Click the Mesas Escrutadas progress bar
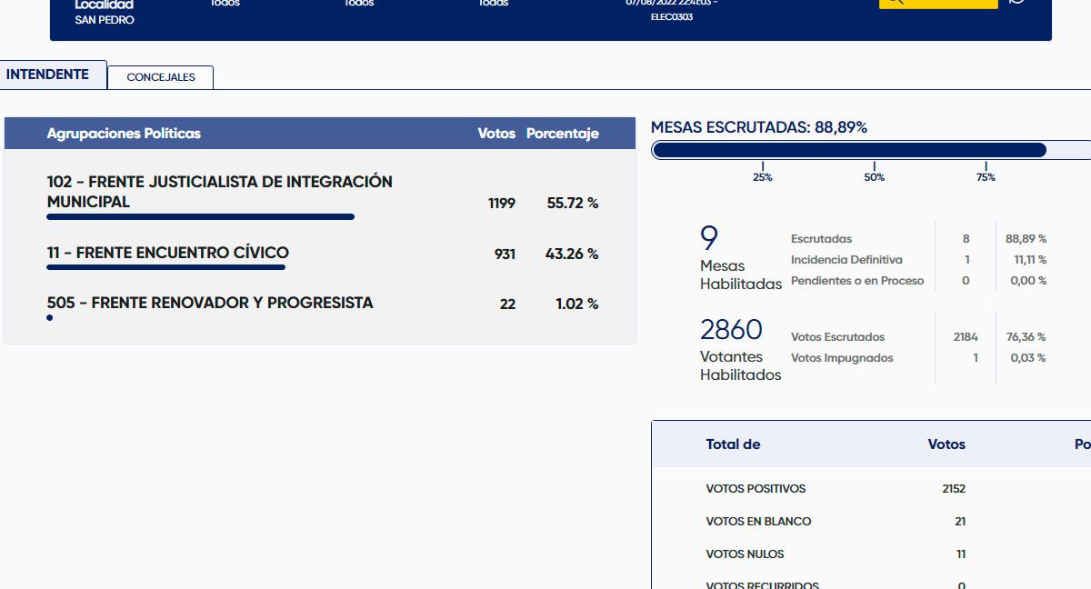Image resolution: width=1091 pixels, height=589 pixels. [849, 150]
